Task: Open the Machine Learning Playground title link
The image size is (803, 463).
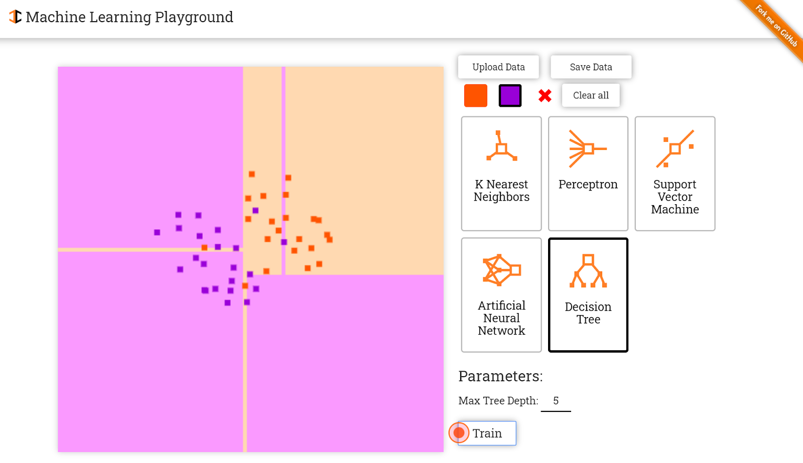Action: [130, 17]
